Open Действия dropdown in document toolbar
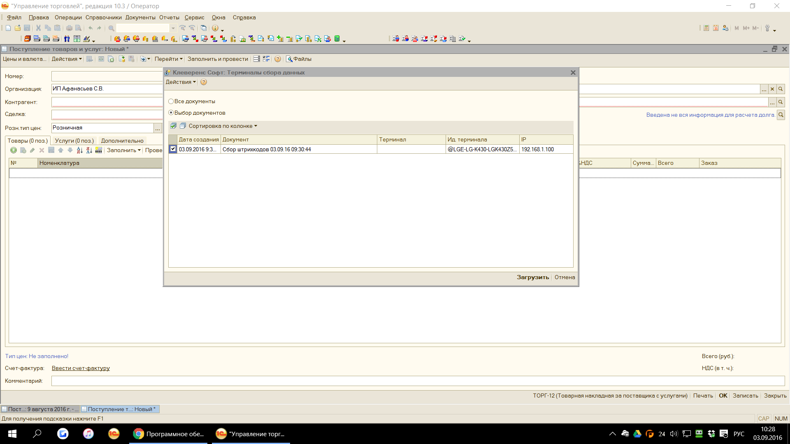Image resolution: width=790 pixels, height=444 pixels. pyautogui.click(x=67, y=59)
